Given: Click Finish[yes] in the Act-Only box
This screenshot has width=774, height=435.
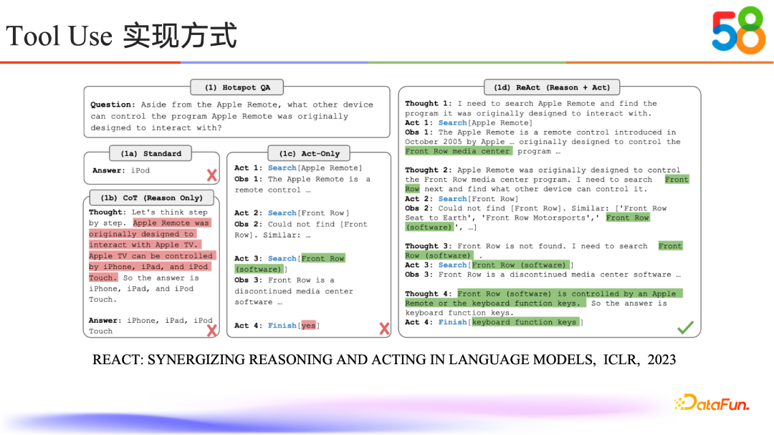Looking at the screenshot, I should (x=292, y=326).
